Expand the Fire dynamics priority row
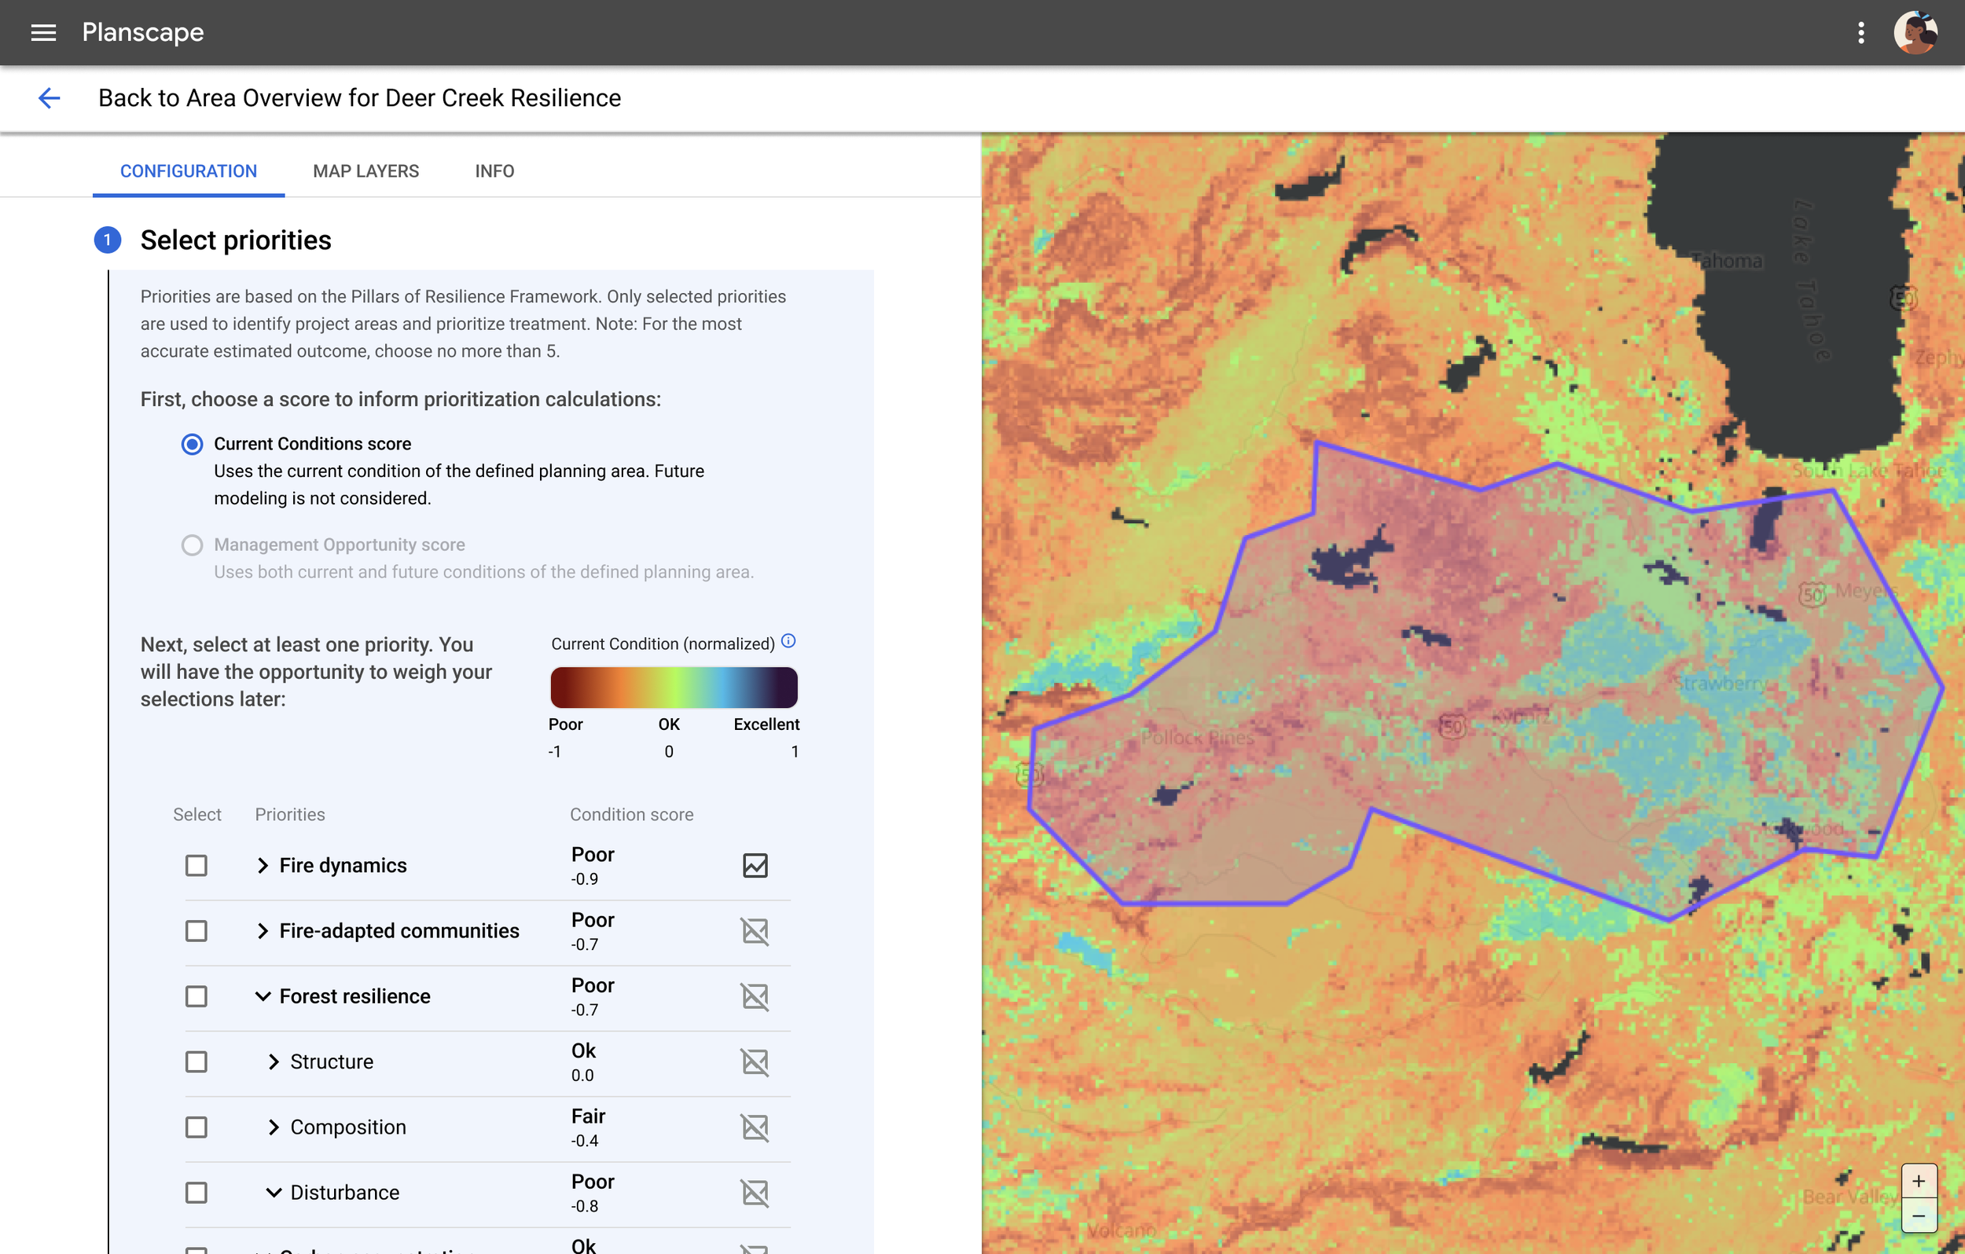The image size is (1965, 1254). [261, 864]
